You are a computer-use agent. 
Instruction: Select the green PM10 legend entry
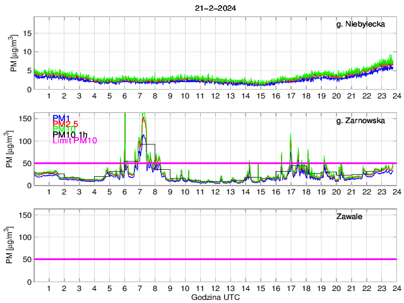click(x=64, y=129)
